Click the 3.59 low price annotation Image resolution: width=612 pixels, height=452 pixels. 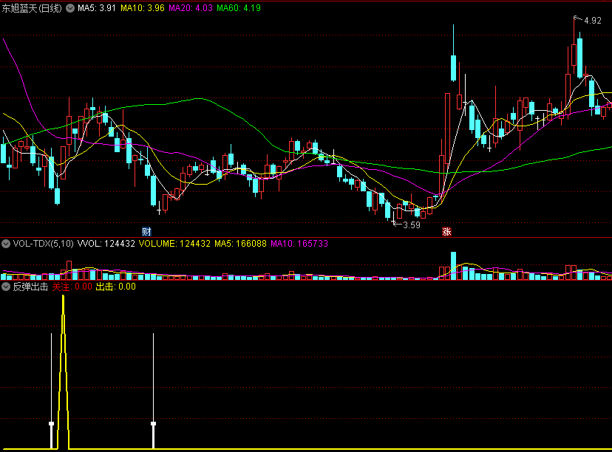(412, 225)
